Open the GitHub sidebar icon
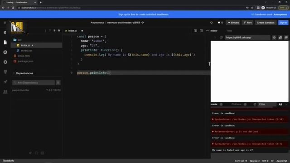This screenshot has height=163, width=290. pos(5,72)
